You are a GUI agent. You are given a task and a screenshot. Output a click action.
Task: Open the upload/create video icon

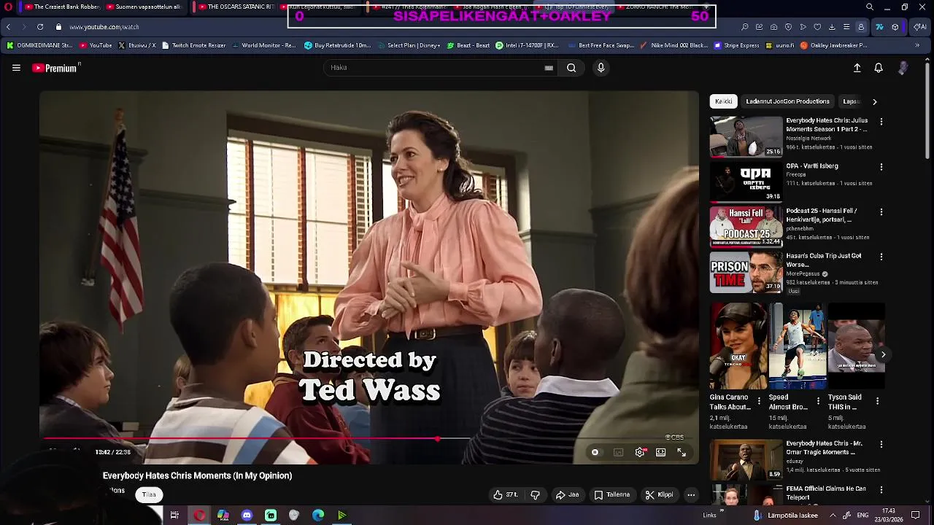point(857,68)
